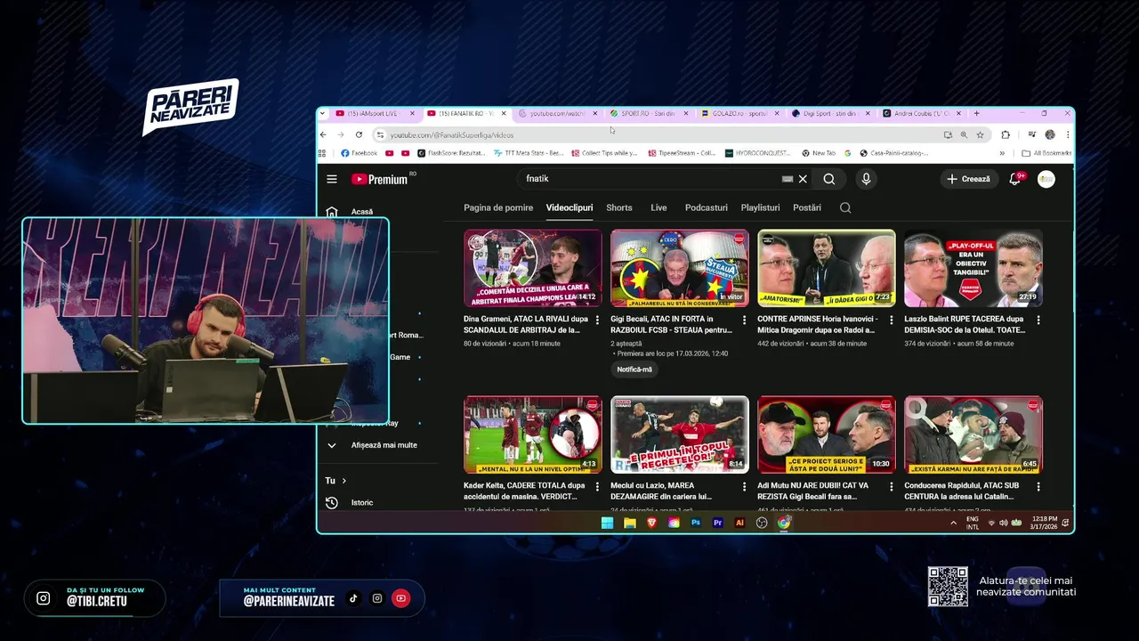Show hidden bookmarks with the double chevron
Viewport: 1139px width, 641px height.
coord(1002,153)
